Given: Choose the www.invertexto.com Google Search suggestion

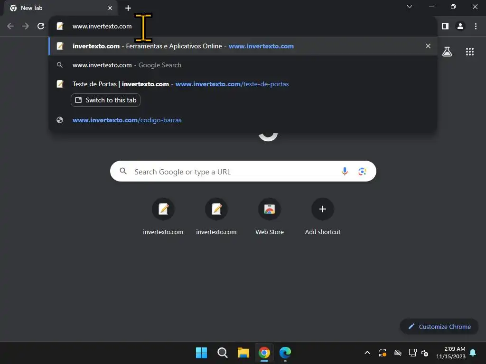Looking at the screenshot, I should [x=243, y=65].
